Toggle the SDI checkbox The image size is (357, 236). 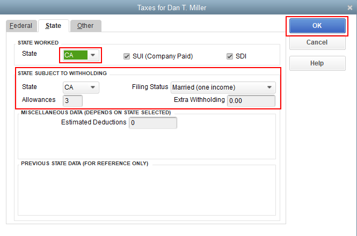point(230,56)
